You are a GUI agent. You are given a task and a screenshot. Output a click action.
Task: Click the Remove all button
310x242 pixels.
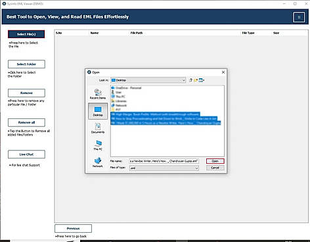click(x=26, y=122)
